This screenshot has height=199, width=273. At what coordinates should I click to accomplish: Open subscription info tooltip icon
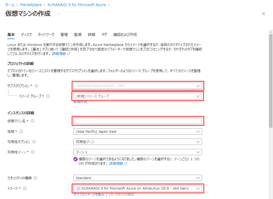pyautogui.click(x=36, y=86)
